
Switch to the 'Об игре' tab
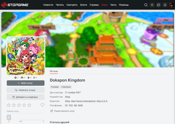(x=54, y=71)
